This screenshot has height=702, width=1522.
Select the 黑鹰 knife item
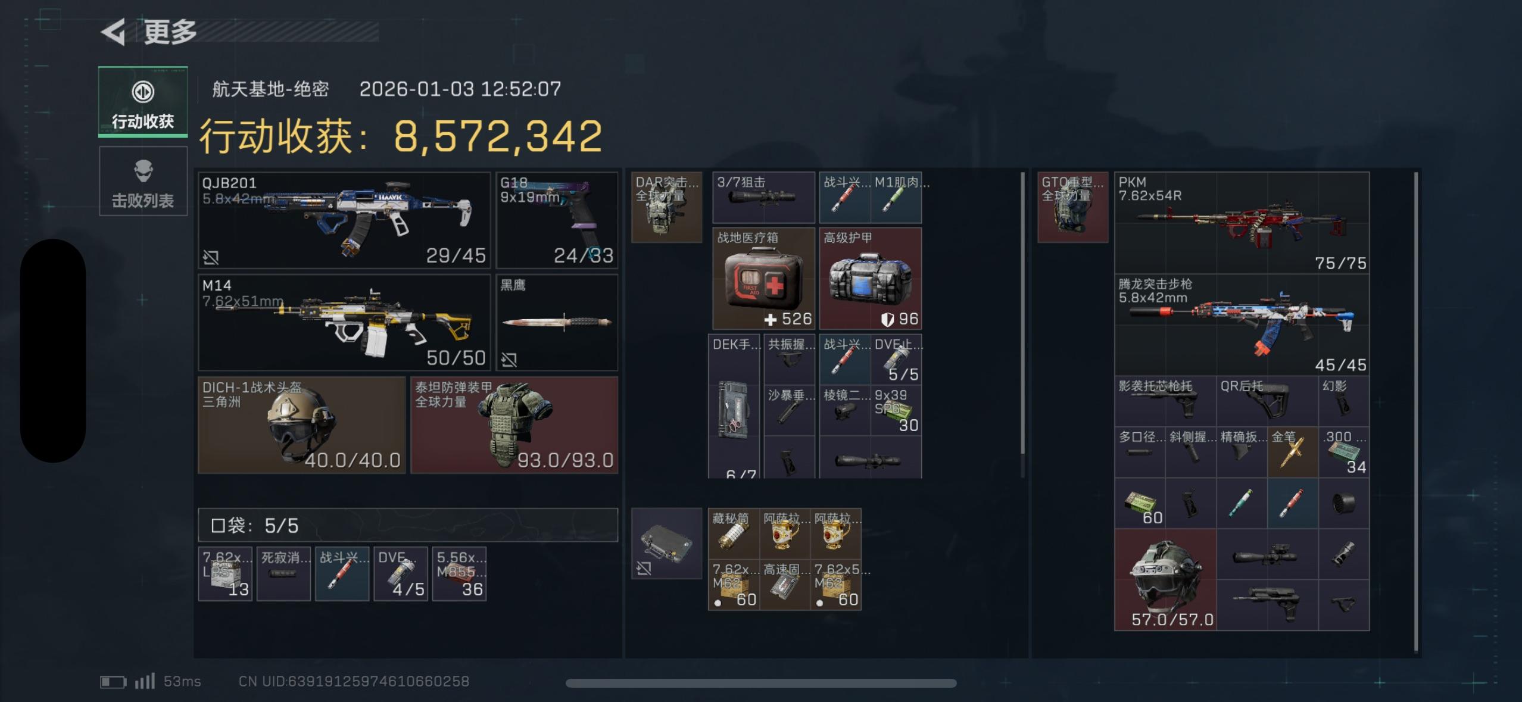(x=557, y=323)
